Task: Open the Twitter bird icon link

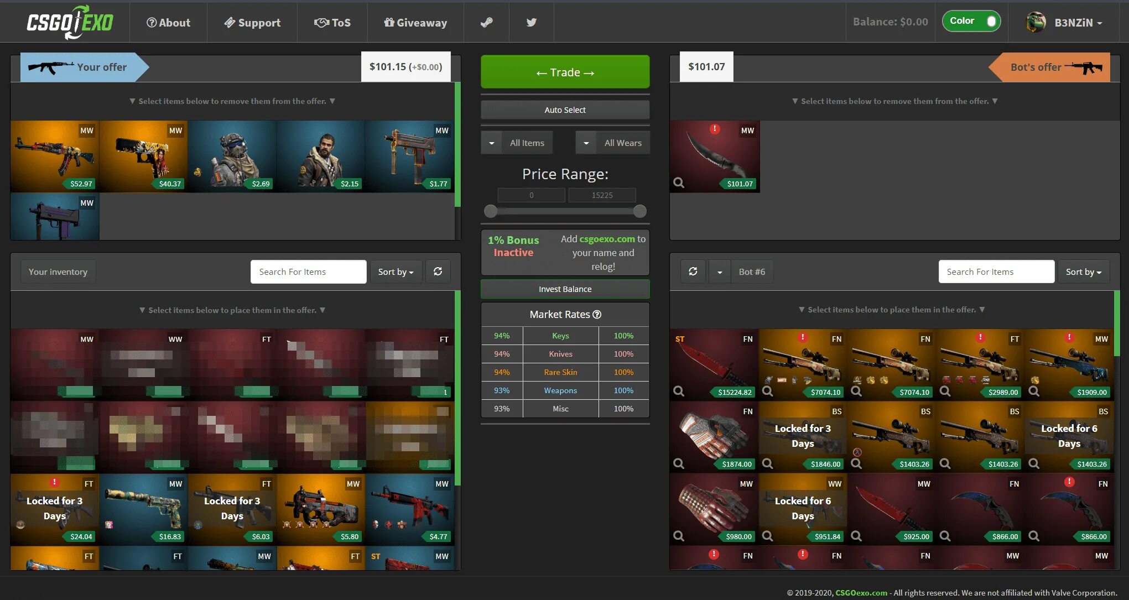Action: pyautogui.click(x=531, y=23)
